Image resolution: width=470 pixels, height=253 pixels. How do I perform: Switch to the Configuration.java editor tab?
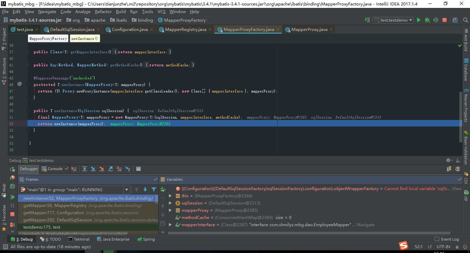[x=129, y=30]
